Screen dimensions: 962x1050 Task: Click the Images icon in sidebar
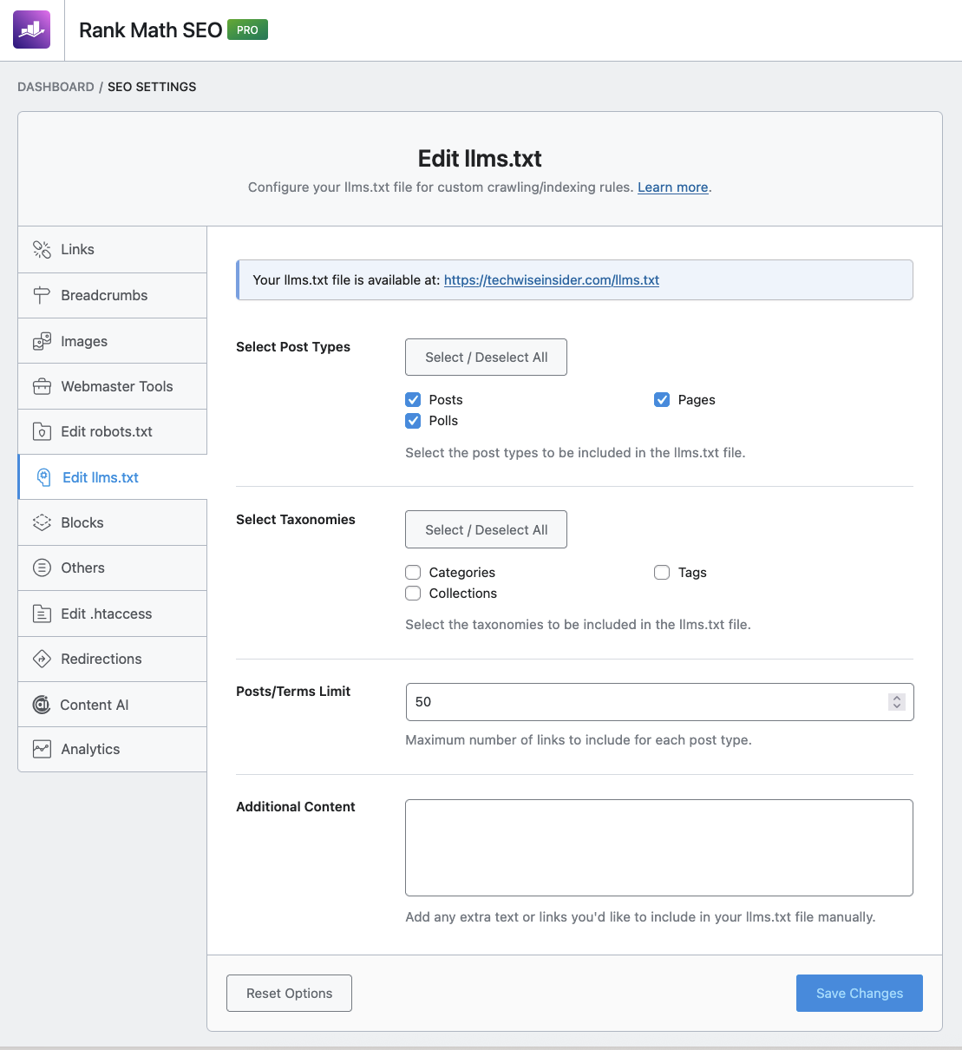[x=42, y=341]
